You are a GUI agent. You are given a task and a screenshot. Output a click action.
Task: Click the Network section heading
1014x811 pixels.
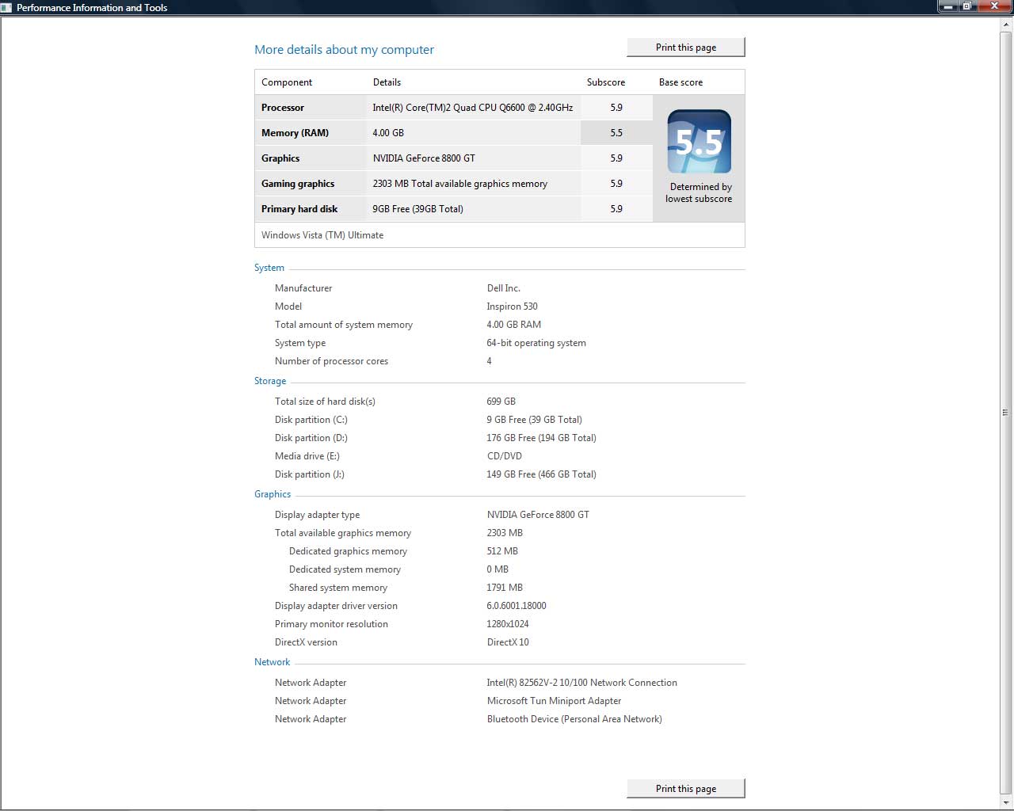coord(273,662)
